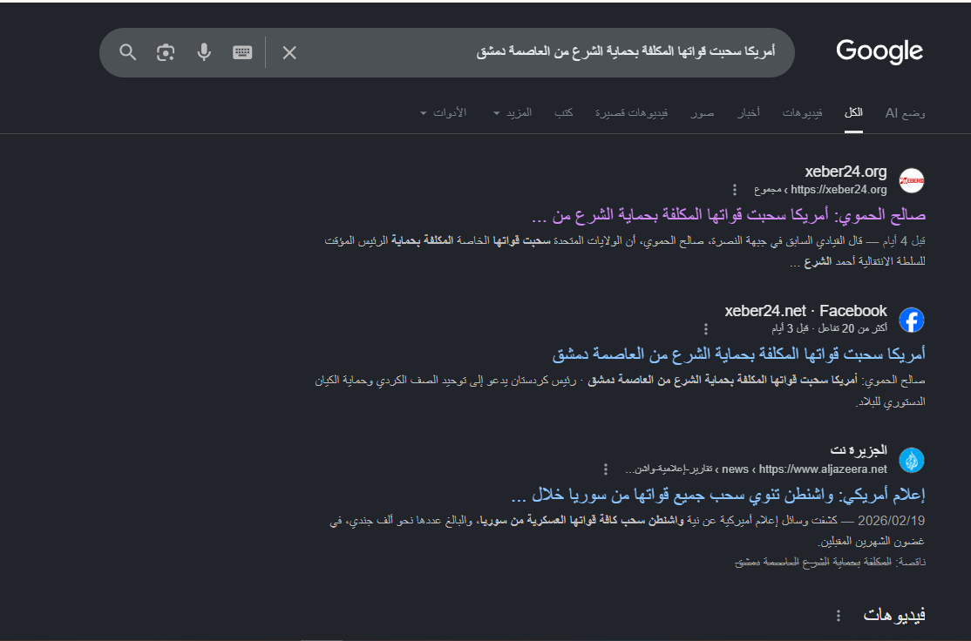Open search by image camera icon
This screenshot has width=971, height=641.
coord(166,52)
